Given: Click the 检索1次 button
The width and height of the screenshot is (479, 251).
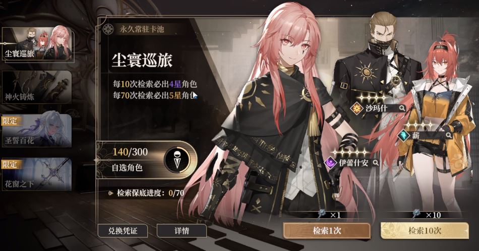Looking at the screenshot, I should pyautogui.click(x=327, y=230).
